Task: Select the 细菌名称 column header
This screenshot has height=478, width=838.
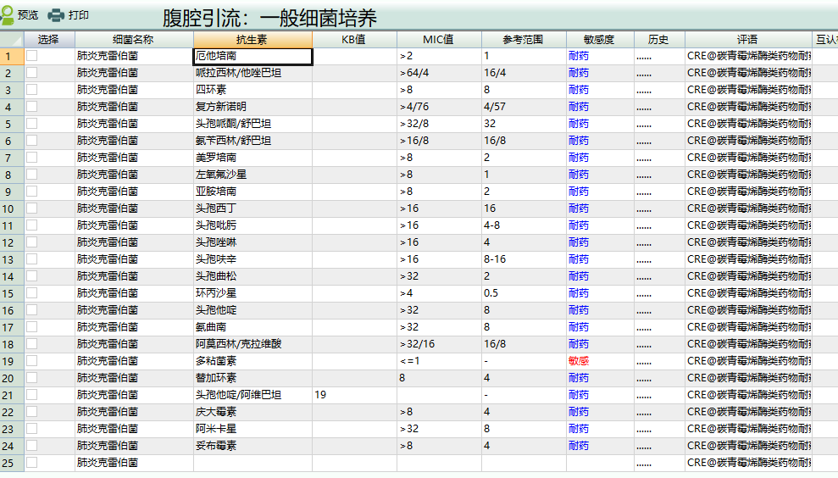Action: (133, 39)
